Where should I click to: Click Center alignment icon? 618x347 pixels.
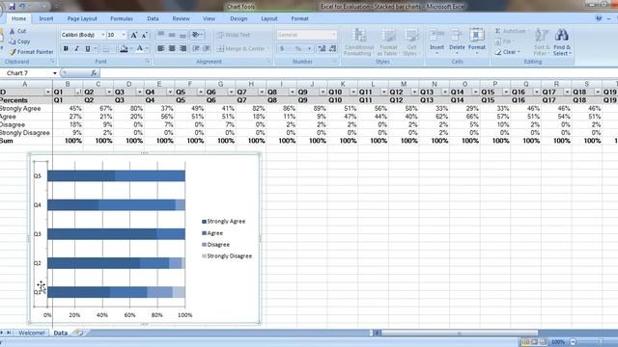coord(172,48)
